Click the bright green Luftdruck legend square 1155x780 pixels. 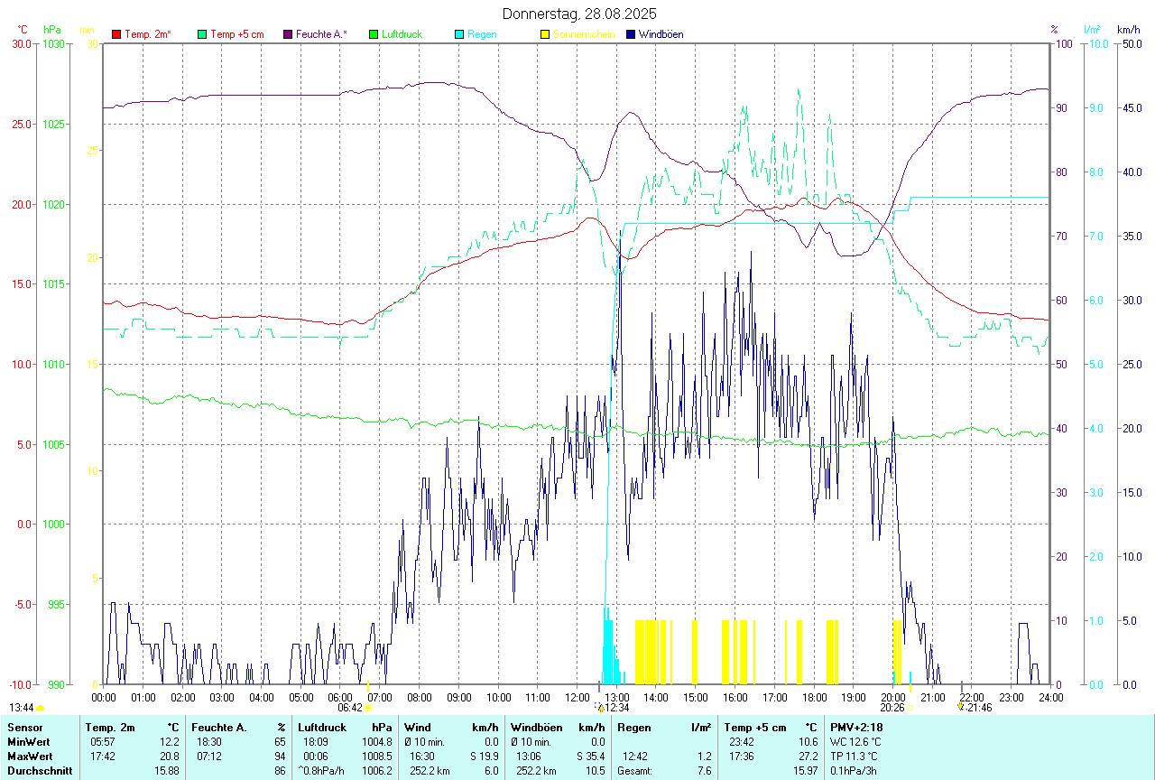point(374,34)
